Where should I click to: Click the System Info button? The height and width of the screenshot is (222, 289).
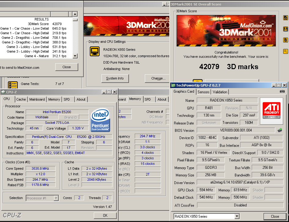pos(115,78)
